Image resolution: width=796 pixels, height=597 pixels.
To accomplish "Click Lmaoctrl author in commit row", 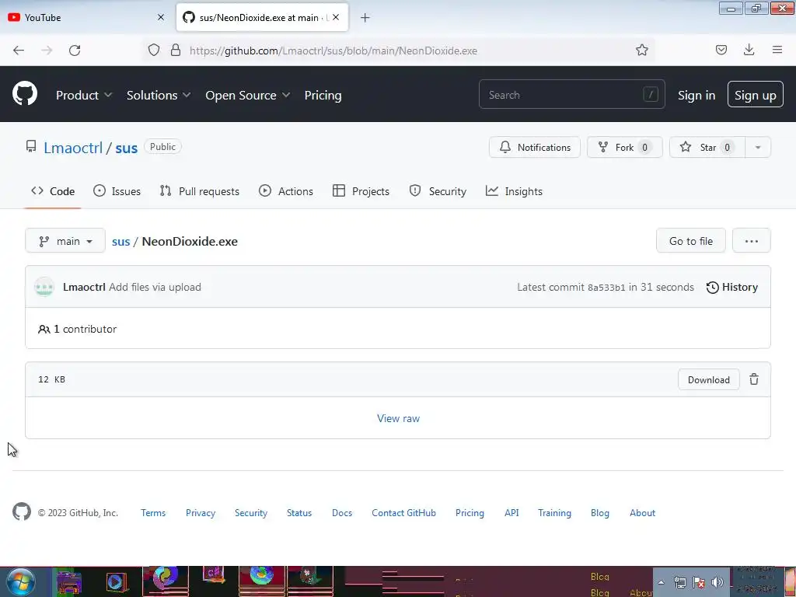I will coord(84,287).
